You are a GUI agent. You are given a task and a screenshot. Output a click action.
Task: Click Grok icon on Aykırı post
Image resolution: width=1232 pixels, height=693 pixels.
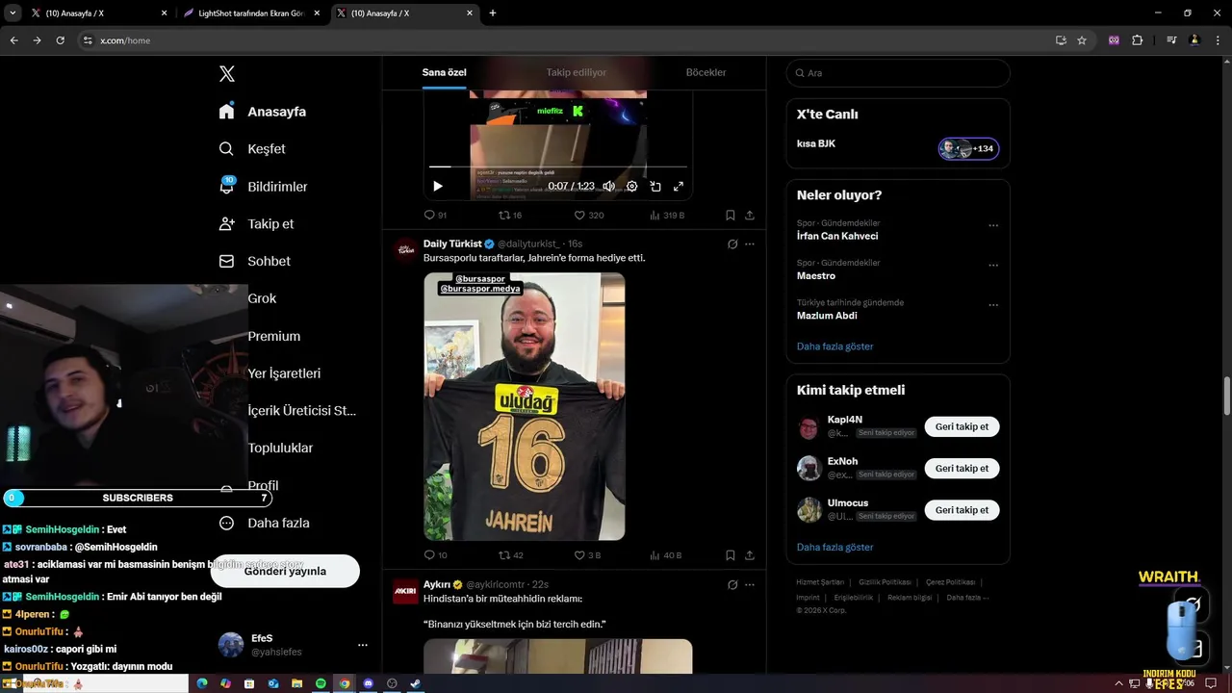coord(732,584)
